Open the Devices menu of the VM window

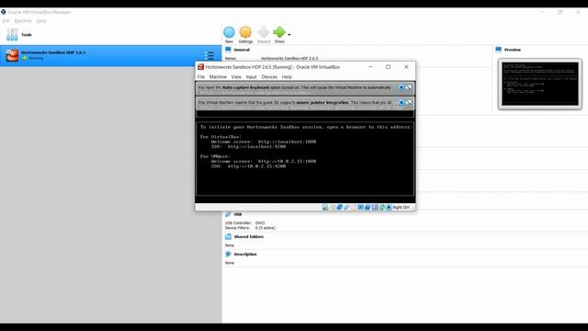(x=269, y=77)
